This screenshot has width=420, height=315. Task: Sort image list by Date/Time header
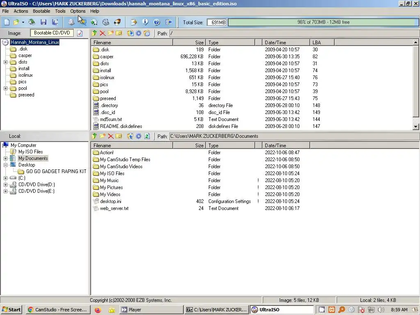(x=286, y=43)
